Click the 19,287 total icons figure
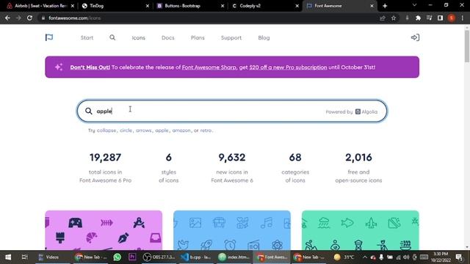This screenshot has height=264, width=470. 105,158
